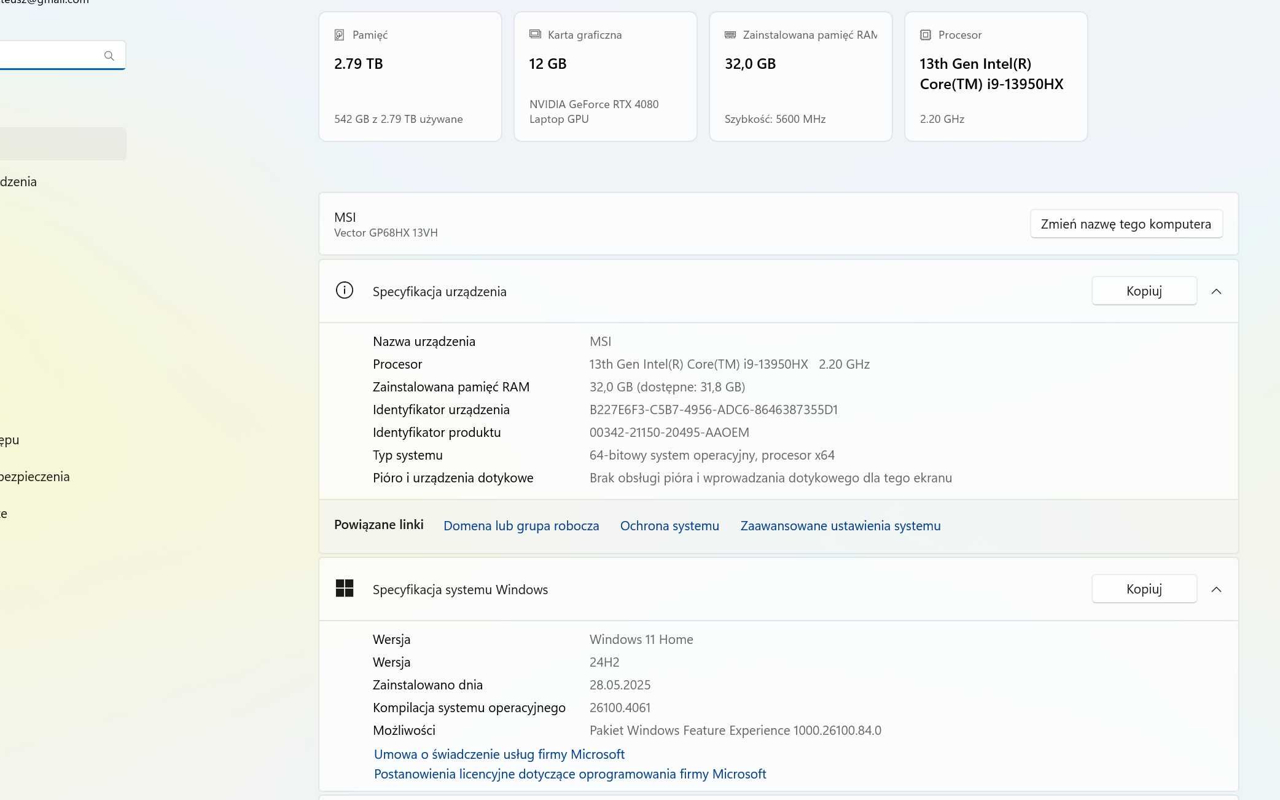This screenshot has width=1280, height=800.
Task: Click the Karta graficzna icon
Action: click(x=535, y=34)
